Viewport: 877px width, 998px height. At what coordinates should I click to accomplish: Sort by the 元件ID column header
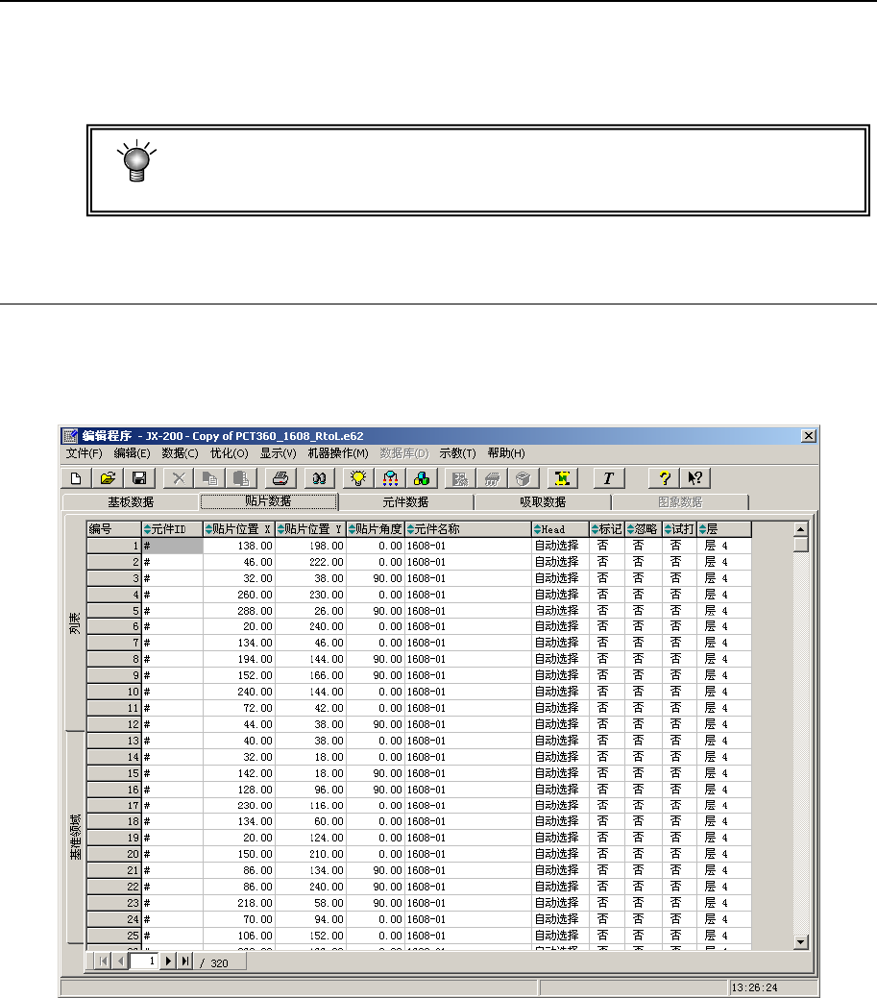[x=173, y=529]
